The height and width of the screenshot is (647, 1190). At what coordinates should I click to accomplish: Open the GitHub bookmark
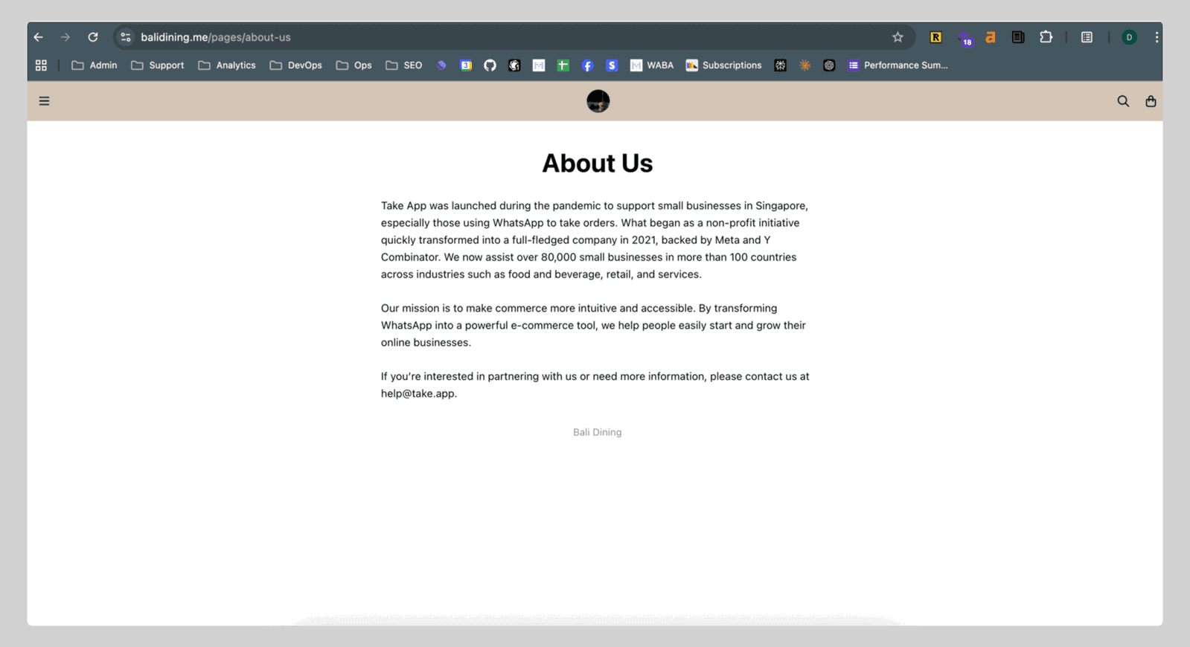click(490, 65)
